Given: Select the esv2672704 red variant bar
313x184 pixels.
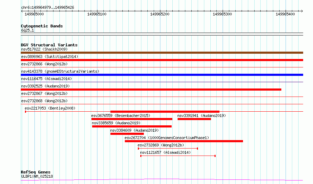Looking at the screenshot, I should (x=184, y=141).
